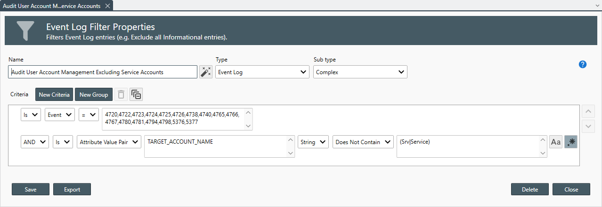Toggle the Aa case sensitive option
The width and height of the screenshot is (602, 207).
point(556,142)
